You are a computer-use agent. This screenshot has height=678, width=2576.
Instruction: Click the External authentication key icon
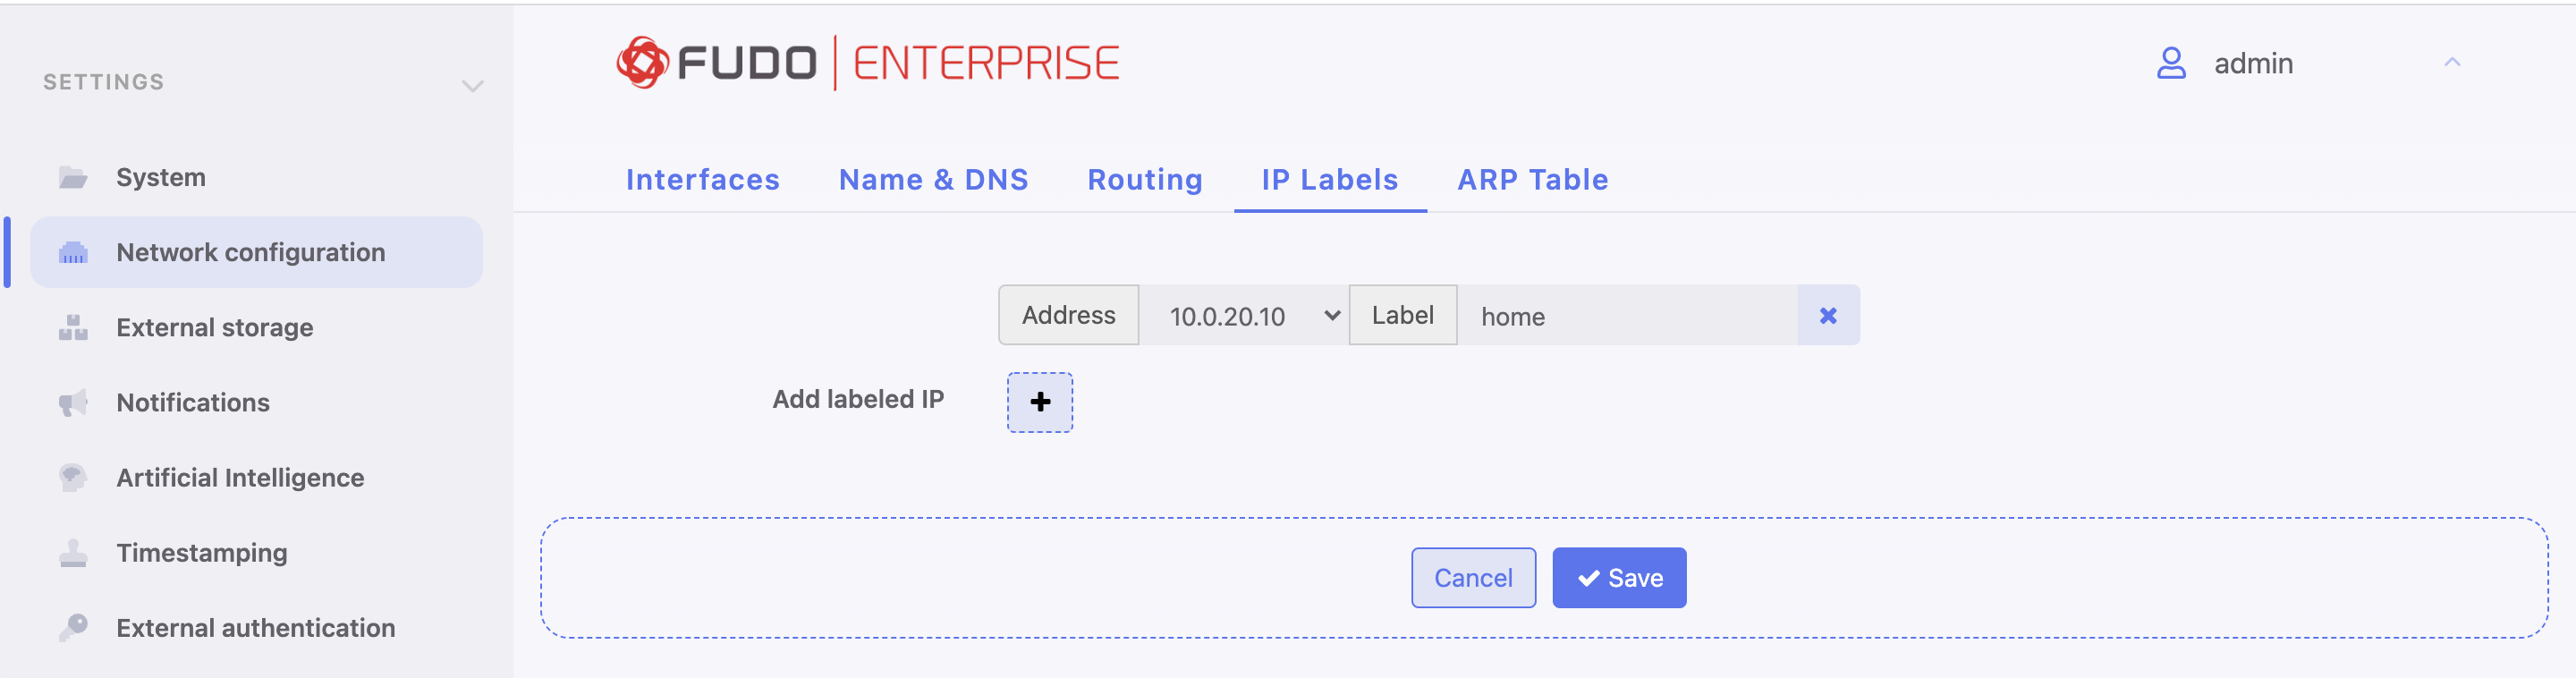tap(73, 628)
